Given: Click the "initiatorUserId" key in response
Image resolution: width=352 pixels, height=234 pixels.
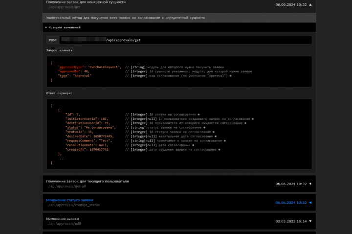Looking at the screenshot, I should [81, 119].
